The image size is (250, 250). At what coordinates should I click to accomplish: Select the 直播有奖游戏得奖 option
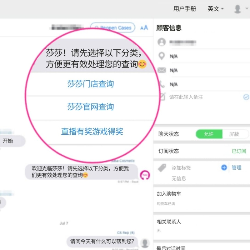coord(92,131)
